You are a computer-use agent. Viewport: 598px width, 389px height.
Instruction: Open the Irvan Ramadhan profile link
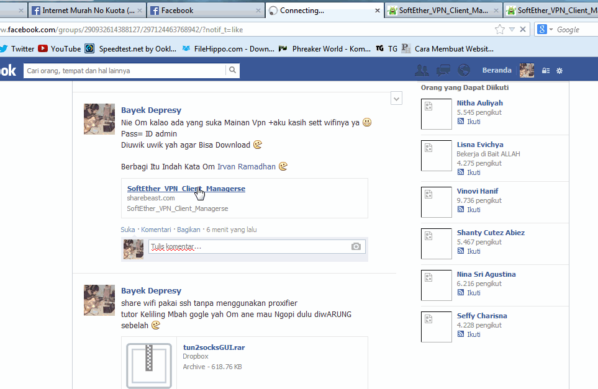click(247, 166)
